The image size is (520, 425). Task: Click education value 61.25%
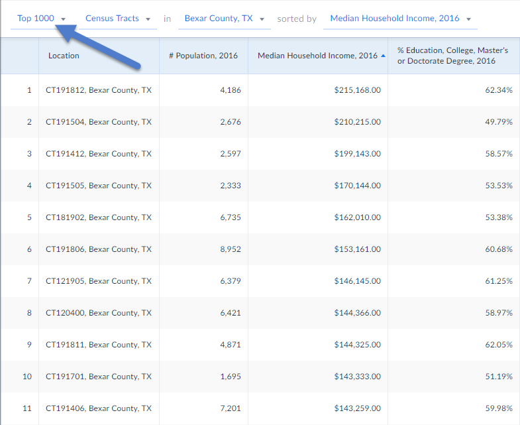499,281
